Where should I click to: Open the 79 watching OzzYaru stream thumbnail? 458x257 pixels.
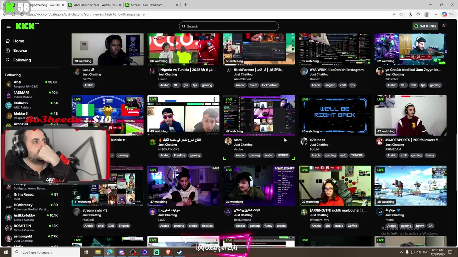click(x=107, y=49)
